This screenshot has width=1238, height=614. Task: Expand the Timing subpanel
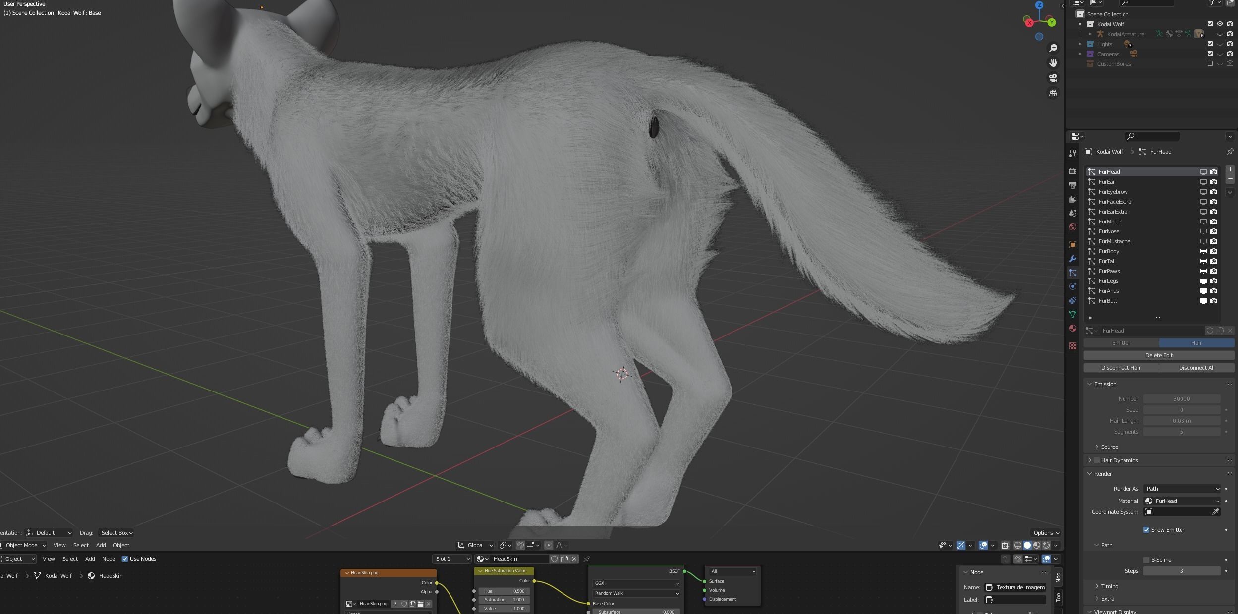(x=1097, y=586)
